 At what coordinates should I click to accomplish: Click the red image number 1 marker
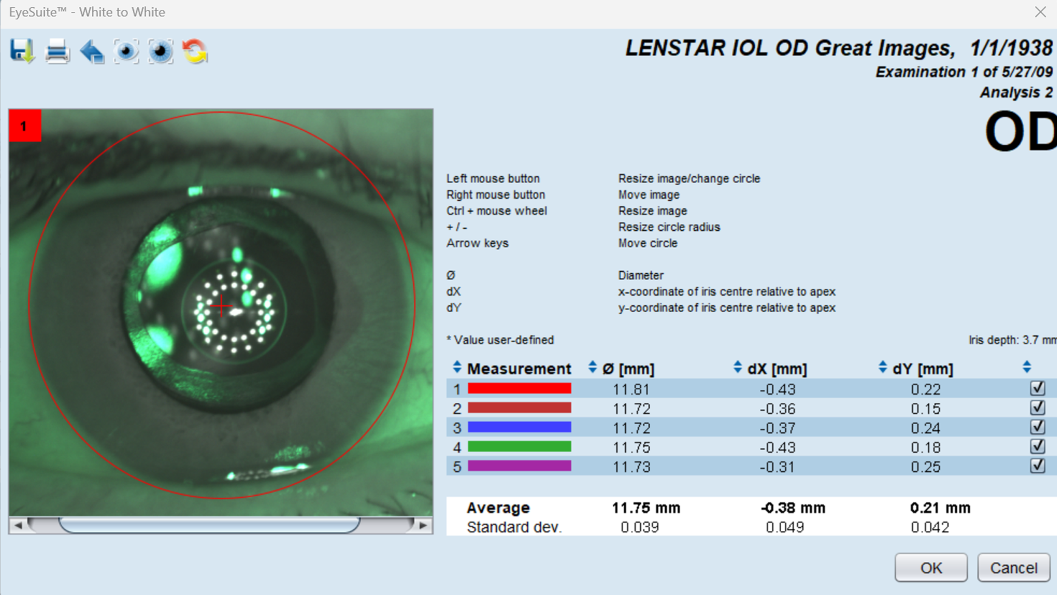[x=24, y=126]
